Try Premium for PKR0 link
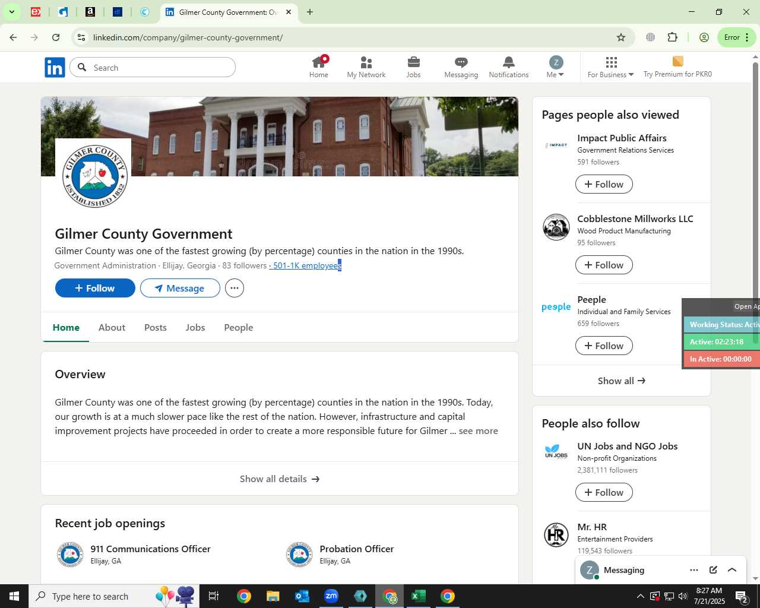Viewport: 760px width, 608px height. (x=677, y=67)
